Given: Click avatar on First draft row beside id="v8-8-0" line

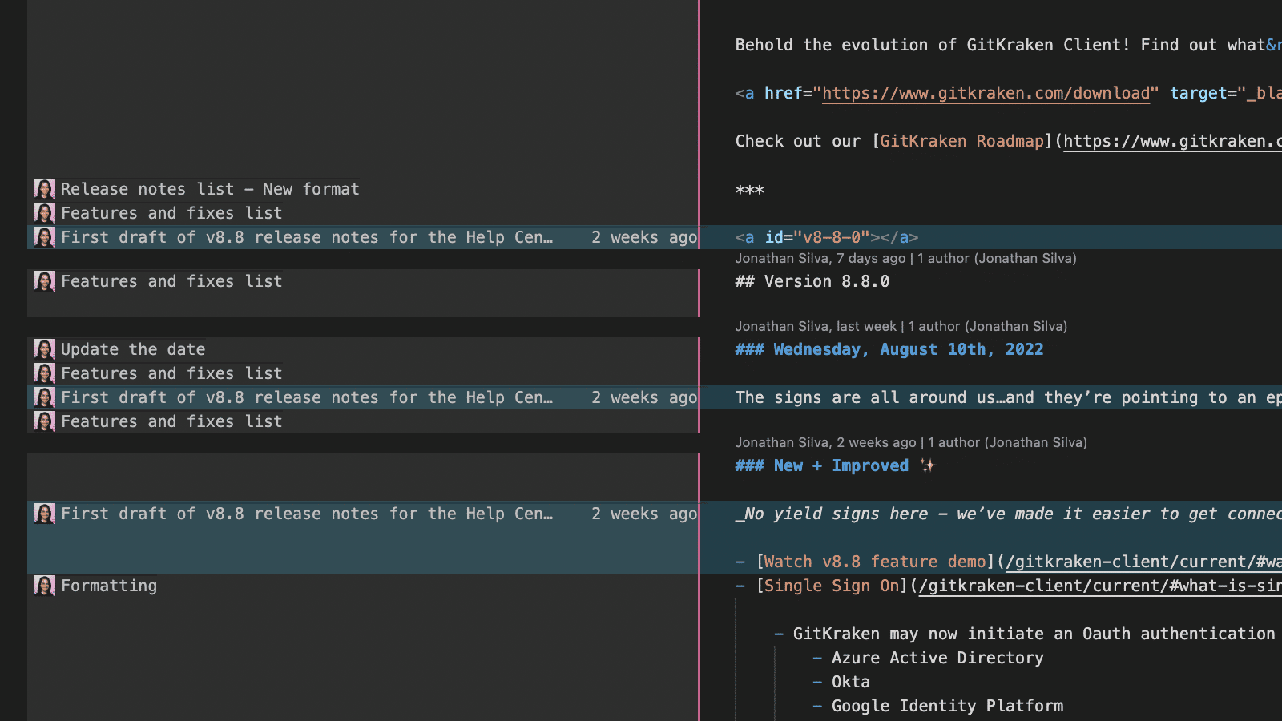Looking at the screenshot, I should pos(44,237).
